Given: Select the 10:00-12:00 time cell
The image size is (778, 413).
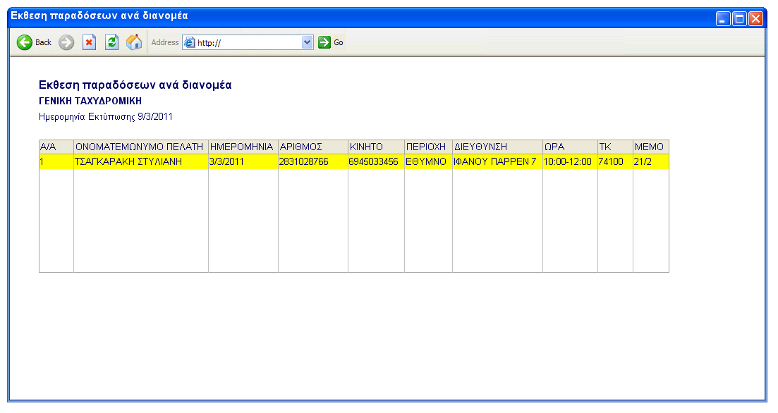Looking at the screenshot, I should (x=570, y=161).
